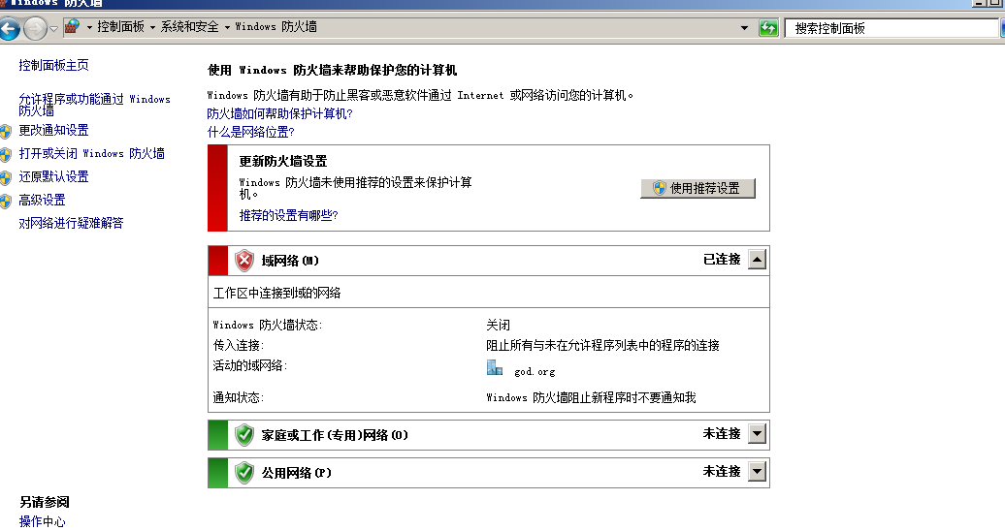Open 还原默认设置 link
Screen dimensions: 1005x531
54,176
